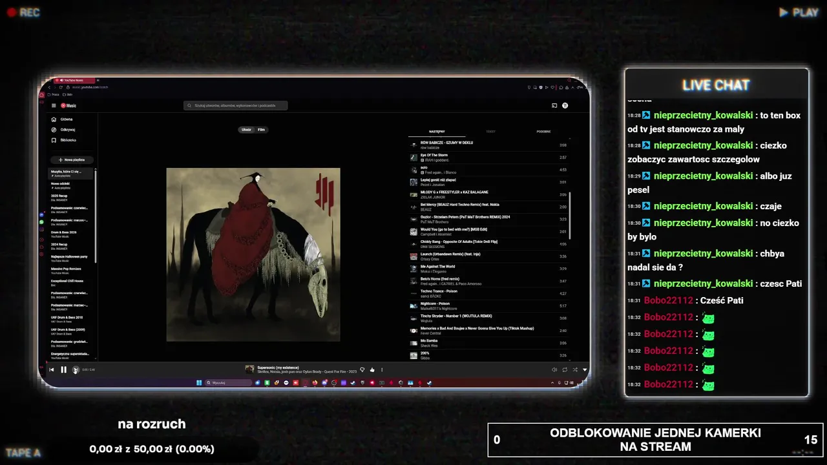827x465 pixels.
Task: Toggle repeat mode in player bar
Action: [565, 370]
